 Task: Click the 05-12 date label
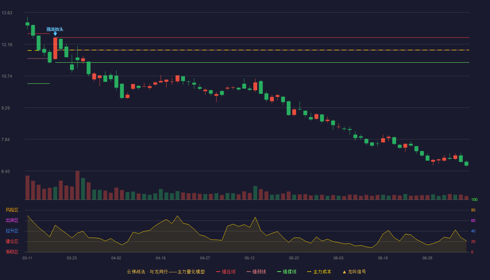(250, 258)
